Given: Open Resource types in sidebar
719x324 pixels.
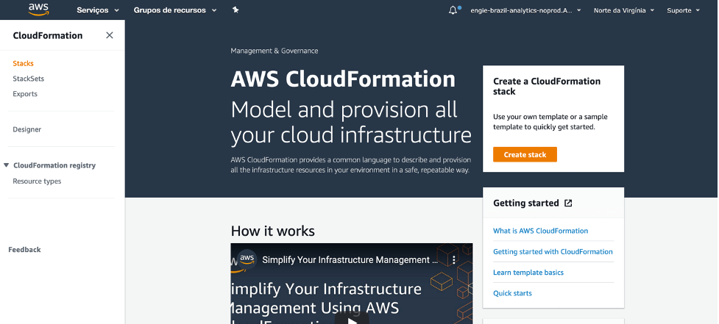Looking at the screenshot, I should pyautogui.click(x=37, y=181).
